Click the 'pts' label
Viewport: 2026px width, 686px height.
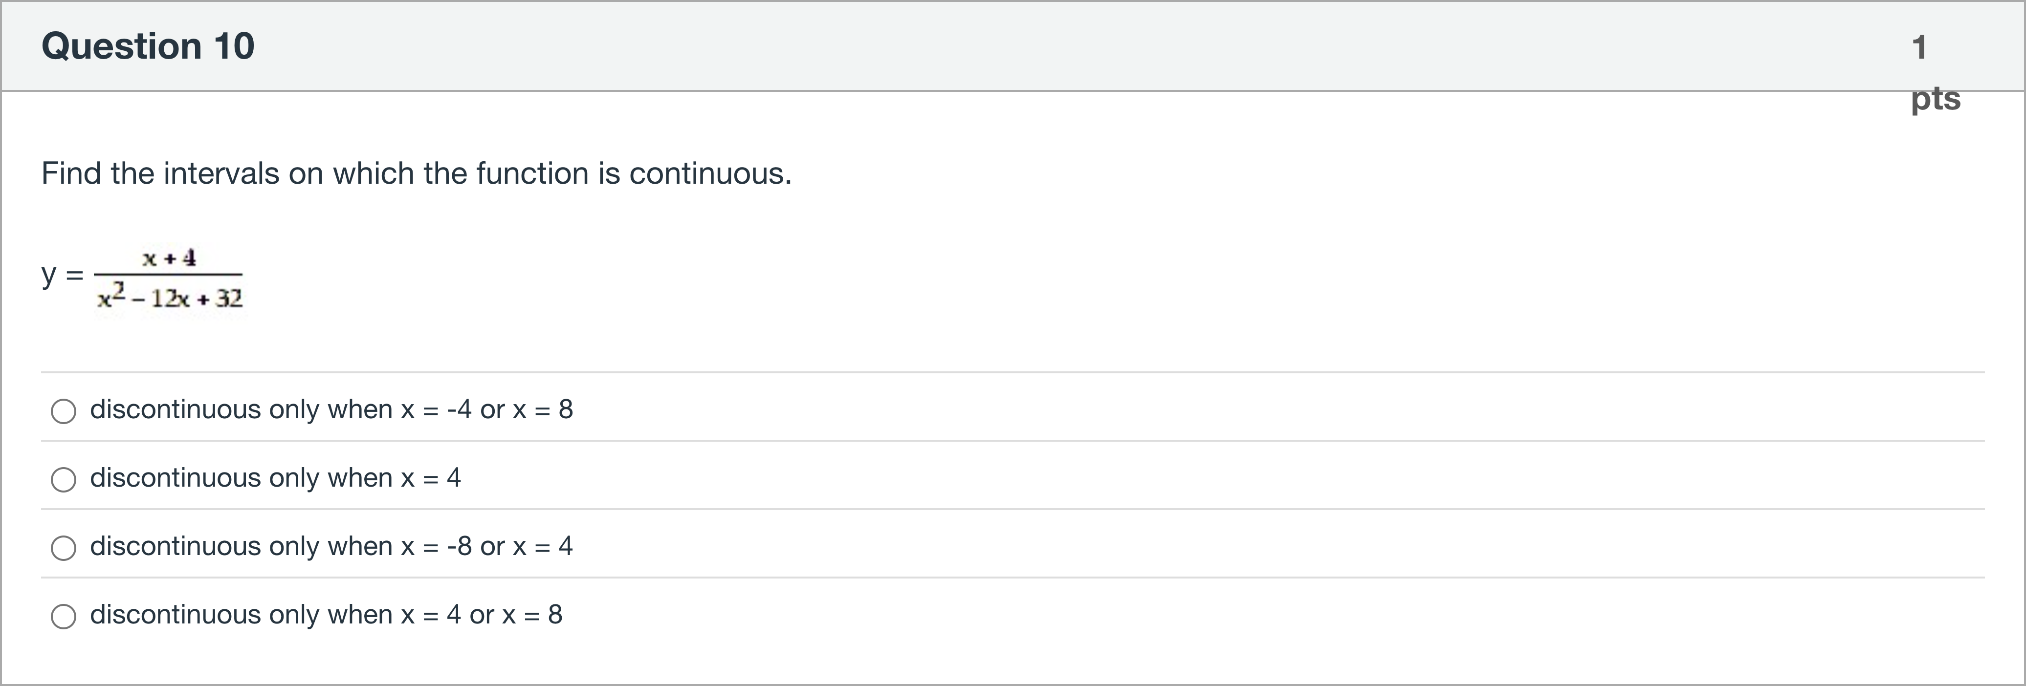[1936, 99]
